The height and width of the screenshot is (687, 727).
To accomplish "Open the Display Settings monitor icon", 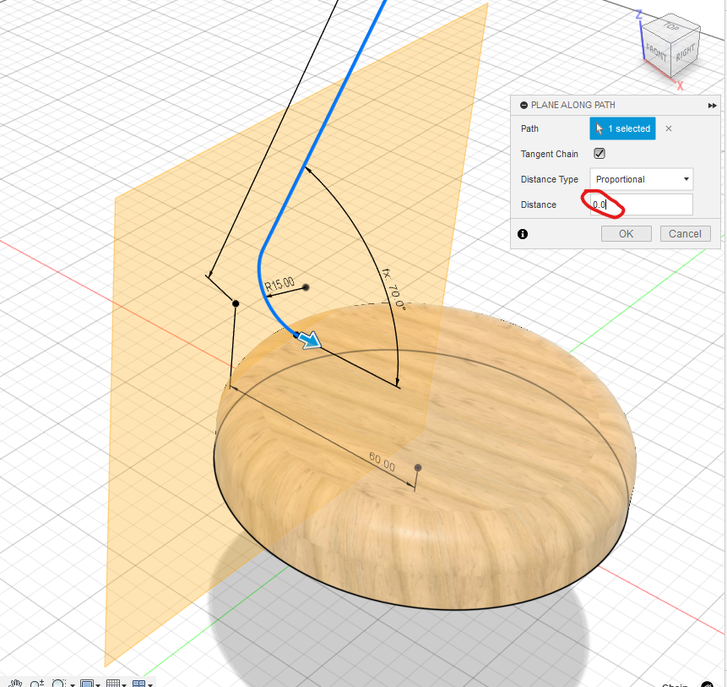I will (x=85, y=683).
